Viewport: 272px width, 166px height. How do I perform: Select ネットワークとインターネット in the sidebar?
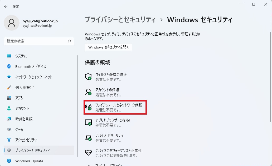(39, 77)
